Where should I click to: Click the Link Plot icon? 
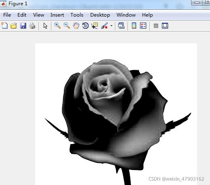121,26
